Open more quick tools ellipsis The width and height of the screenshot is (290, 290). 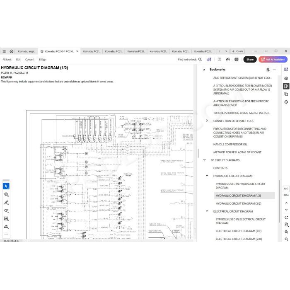(6, 235)
